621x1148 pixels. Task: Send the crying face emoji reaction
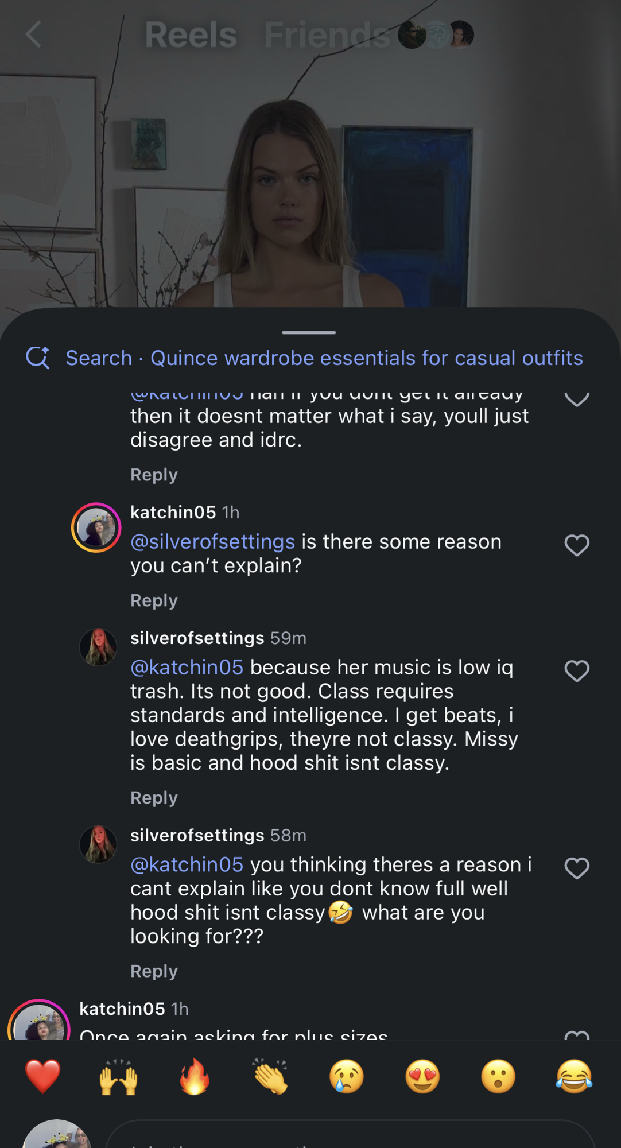pos(347,1077)
